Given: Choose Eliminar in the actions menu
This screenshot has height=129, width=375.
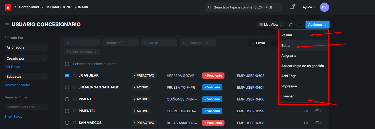Looking at the screenshot, I should [x=288, y=96].
